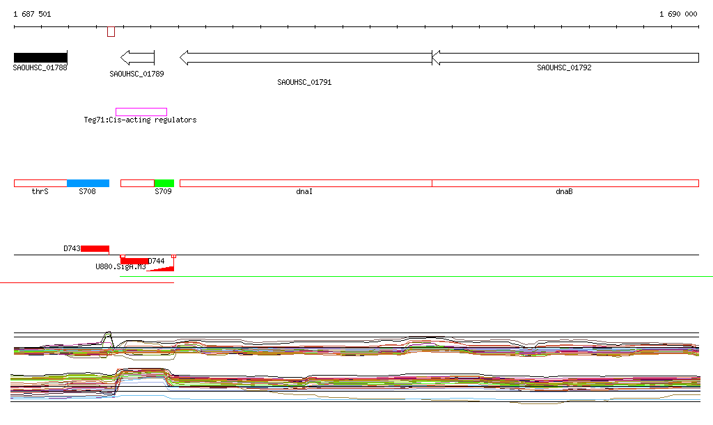The height and width of the screenshot is (425, 713).
Task: Click the red D743 bar
Action: coord(95,248)
